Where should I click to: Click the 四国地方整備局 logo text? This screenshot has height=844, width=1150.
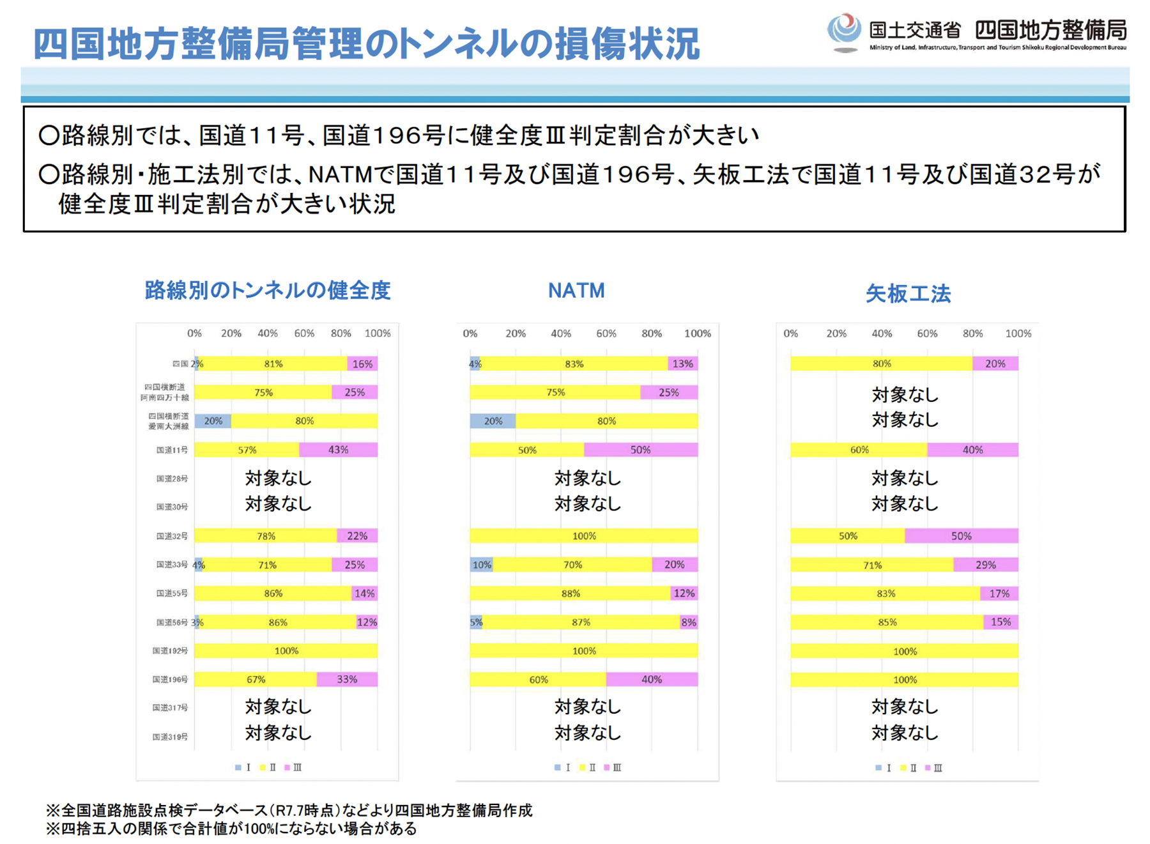pos(1050,29)
